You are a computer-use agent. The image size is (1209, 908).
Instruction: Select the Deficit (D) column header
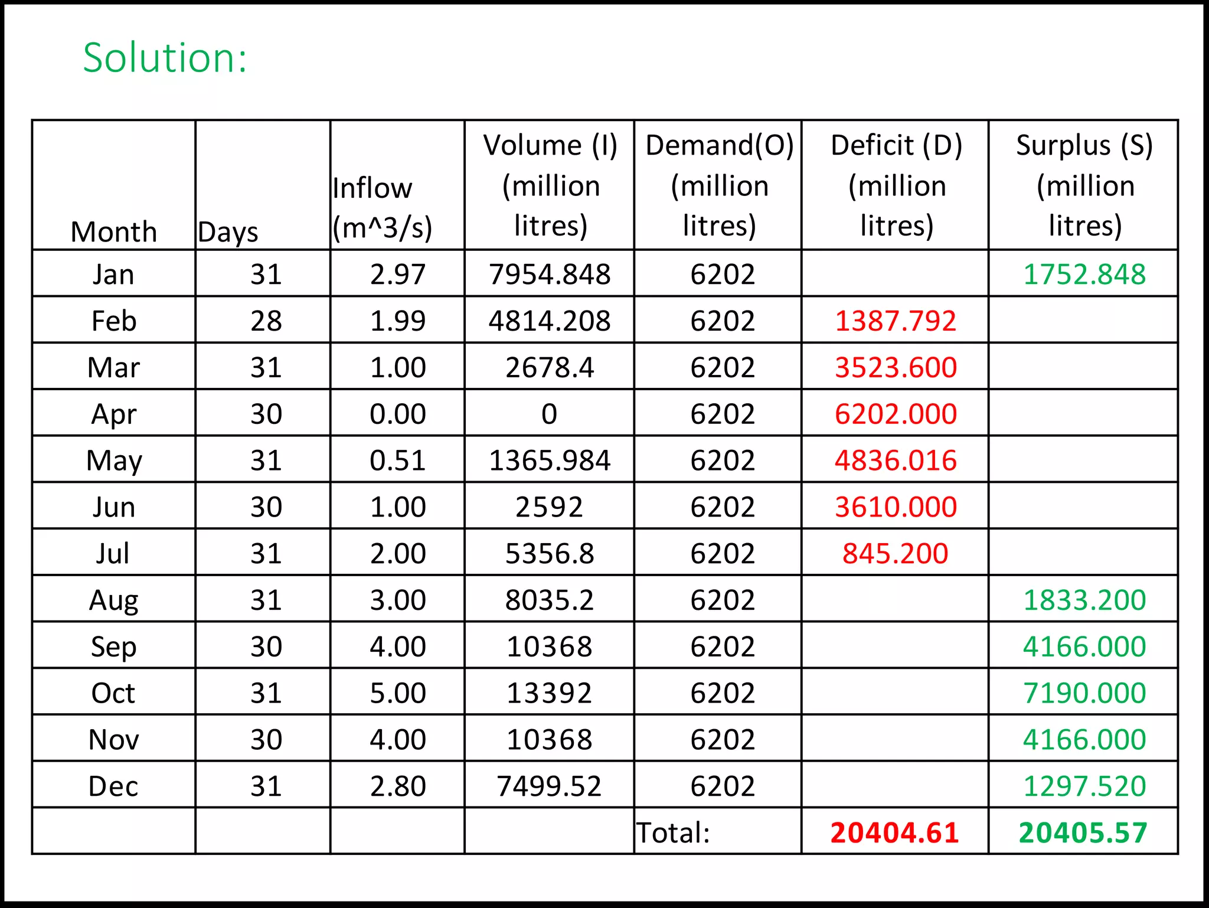(896, 185)
